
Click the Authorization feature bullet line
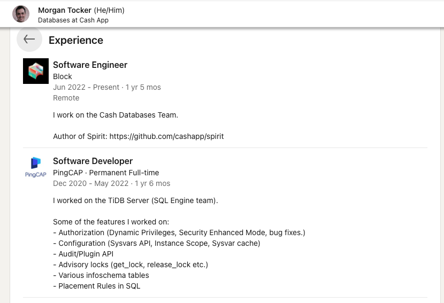tap(179, 232)
